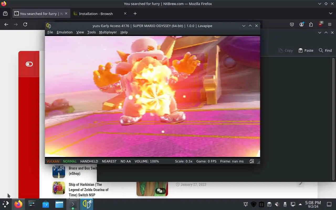Screen dimensions: 336x210
Task: Click the yuzu logo in the title bar
Action: pyautogui.click(x=49, y=26)
